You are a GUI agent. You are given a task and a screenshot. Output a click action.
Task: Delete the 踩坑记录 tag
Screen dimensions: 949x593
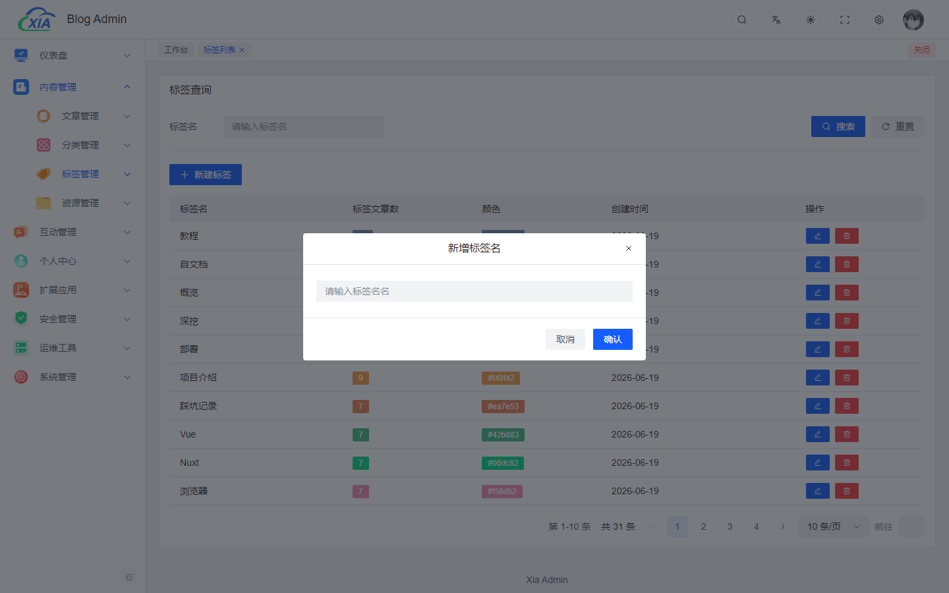click(x=846, y=406)
